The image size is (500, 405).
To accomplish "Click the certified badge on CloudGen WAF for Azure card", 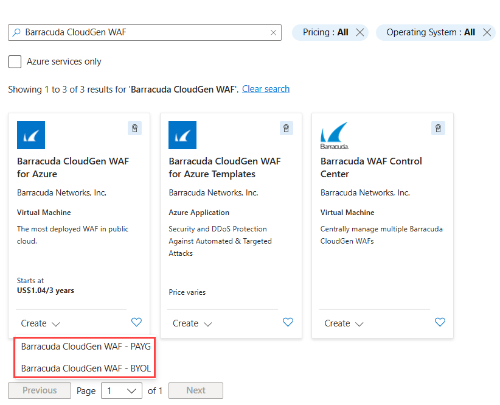I will (x=135, y=129).
